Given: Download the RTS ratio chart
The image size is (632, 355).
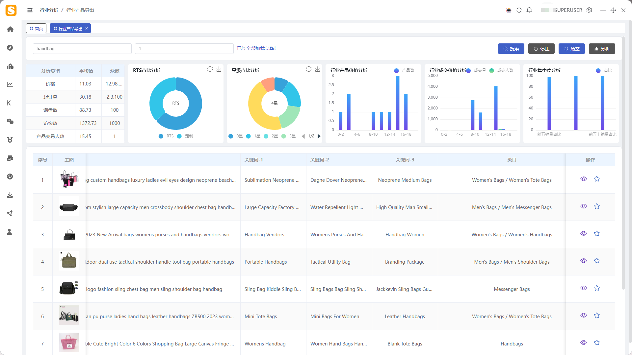Looking at the screenshot, I should [219, 69].
